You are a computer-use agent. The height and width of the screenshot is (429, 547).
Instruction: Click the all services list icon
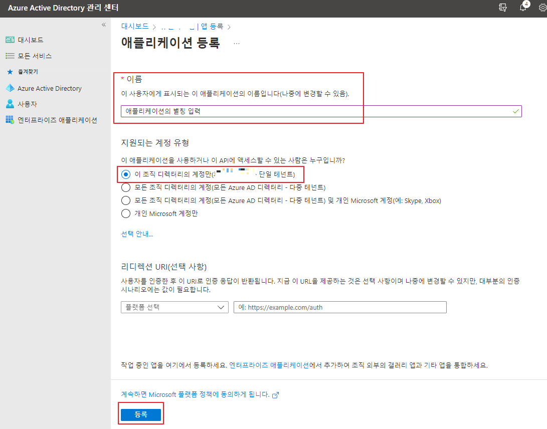(10, 56)
